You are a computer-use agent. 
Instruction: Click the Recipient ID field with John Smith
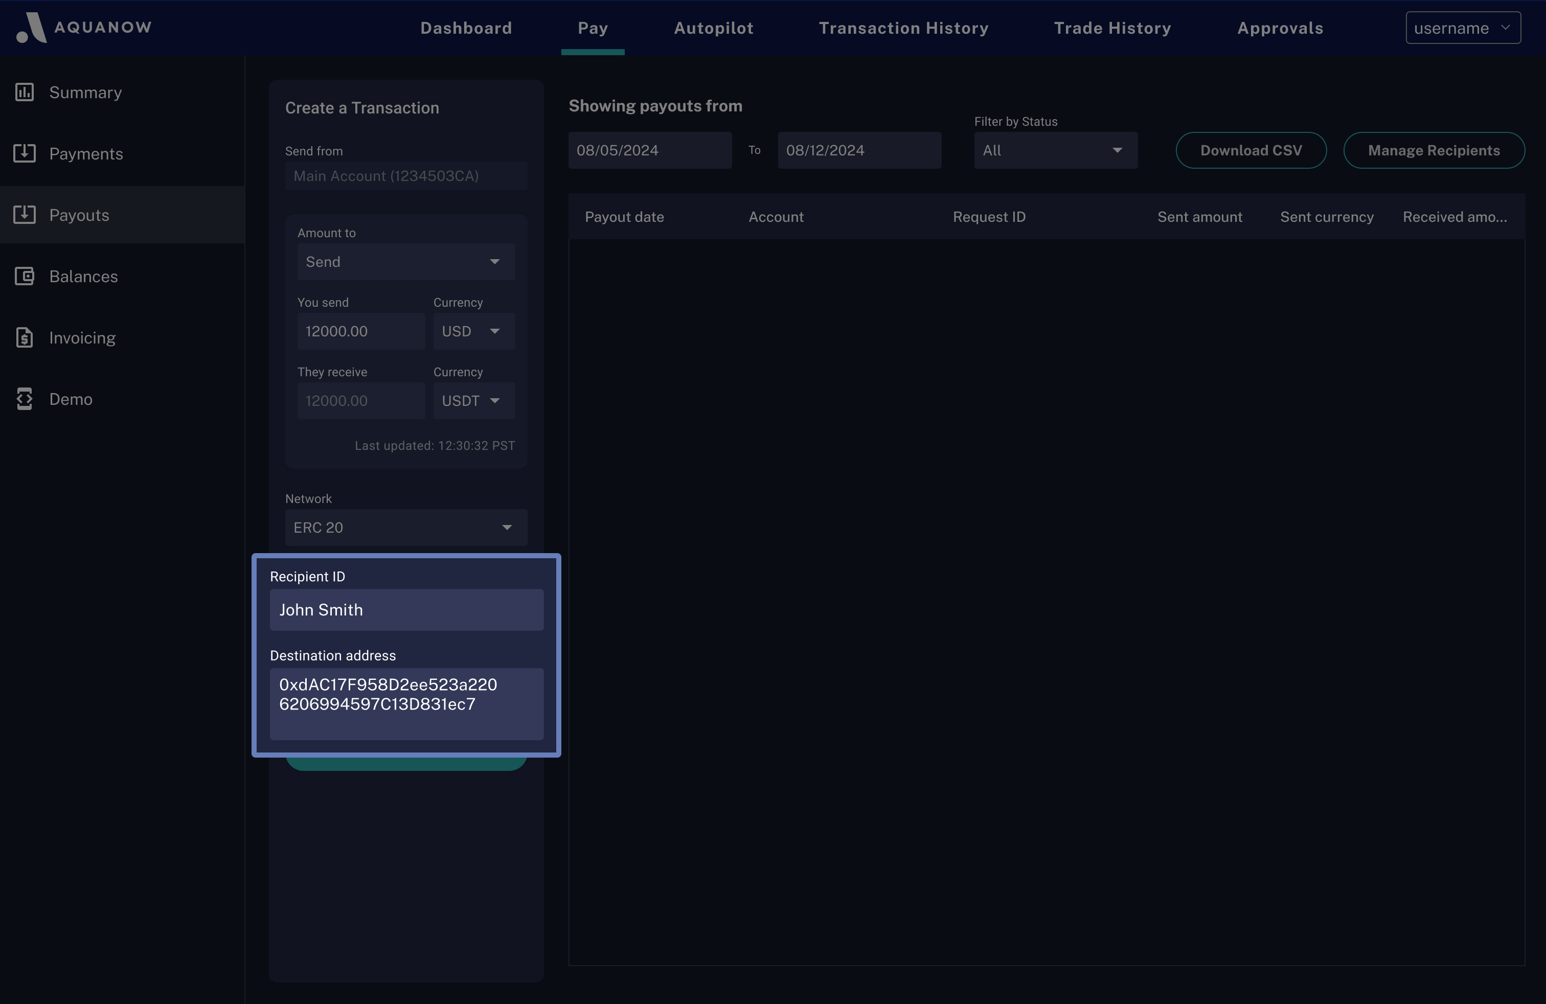(406, 610)
